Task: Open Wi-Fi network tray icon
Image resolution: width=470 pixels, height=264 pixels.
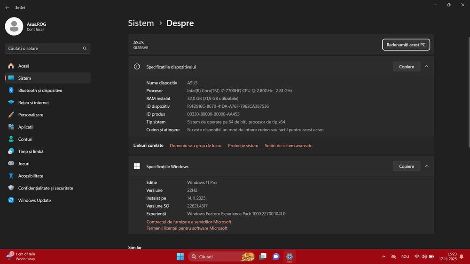Action: coord(416,256)
